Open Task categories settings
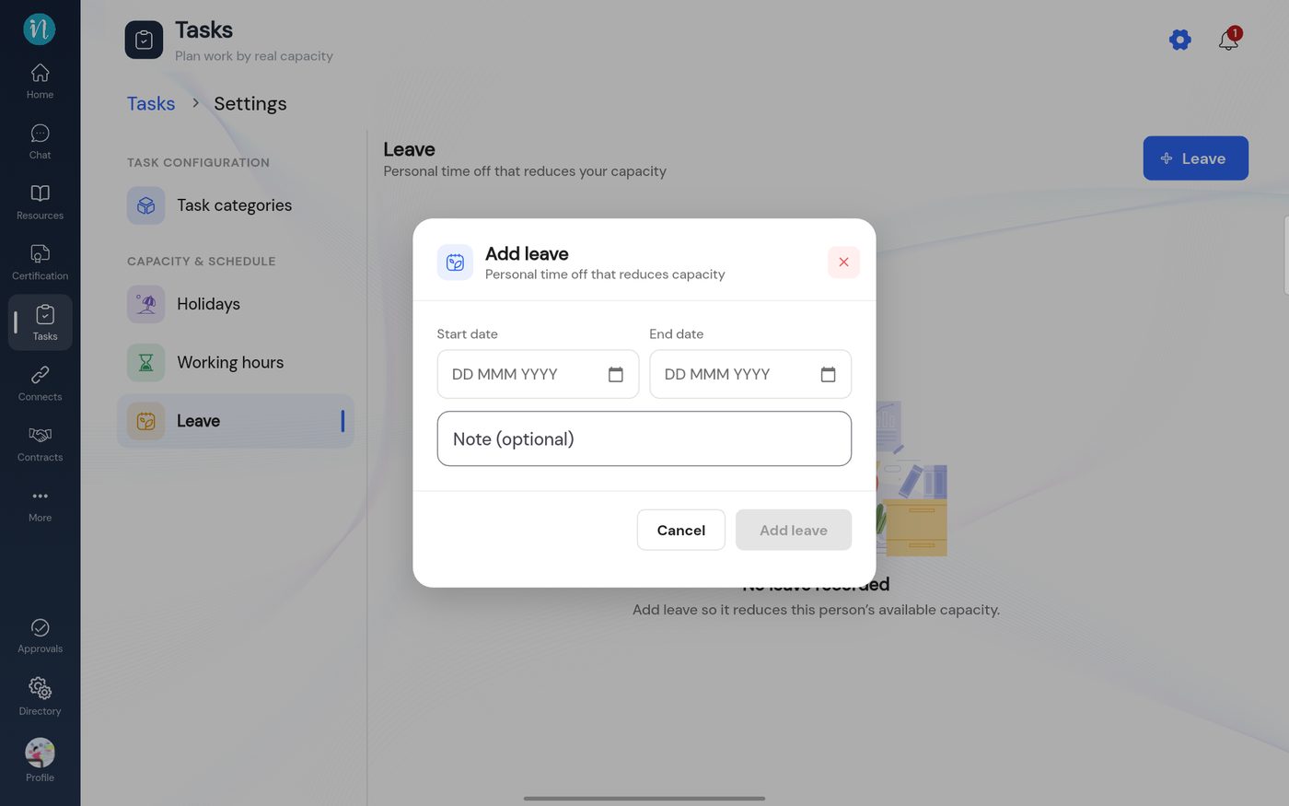 [236, 205]
